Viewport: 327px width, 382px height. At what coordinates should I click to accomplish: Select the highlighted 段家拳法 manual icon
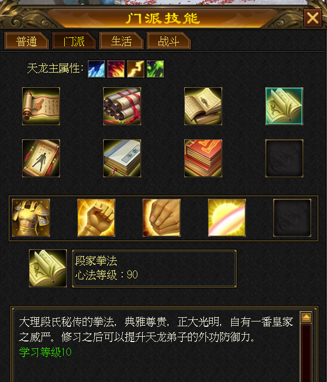click(284, 106)
